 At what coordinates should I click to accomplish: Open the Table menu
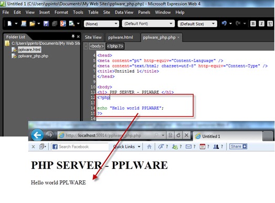[x=93, y=12]
